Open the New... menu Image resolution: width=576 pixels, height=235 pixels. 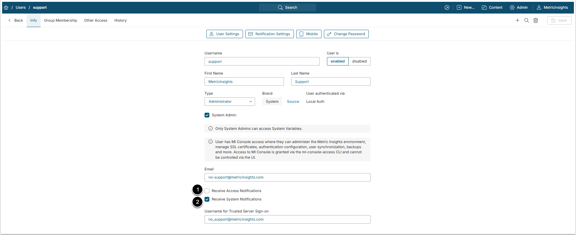465,8
